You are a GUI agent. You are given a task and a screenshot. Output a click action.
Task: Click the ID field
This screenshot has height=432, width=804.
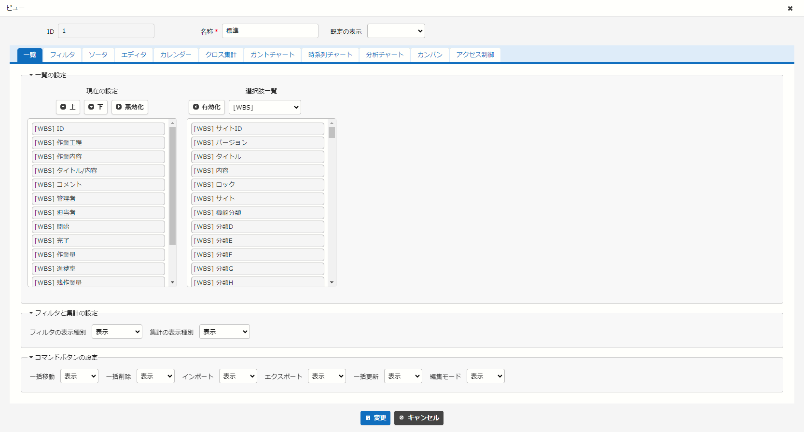106,31
